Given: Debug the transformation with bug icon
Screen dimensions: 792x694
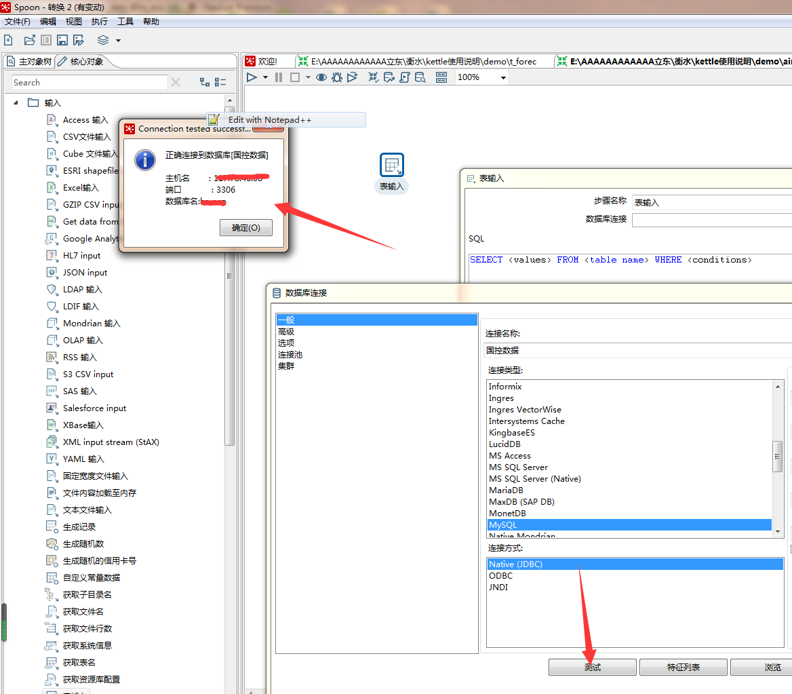Looking at the screenshot, I should point(337,77).
